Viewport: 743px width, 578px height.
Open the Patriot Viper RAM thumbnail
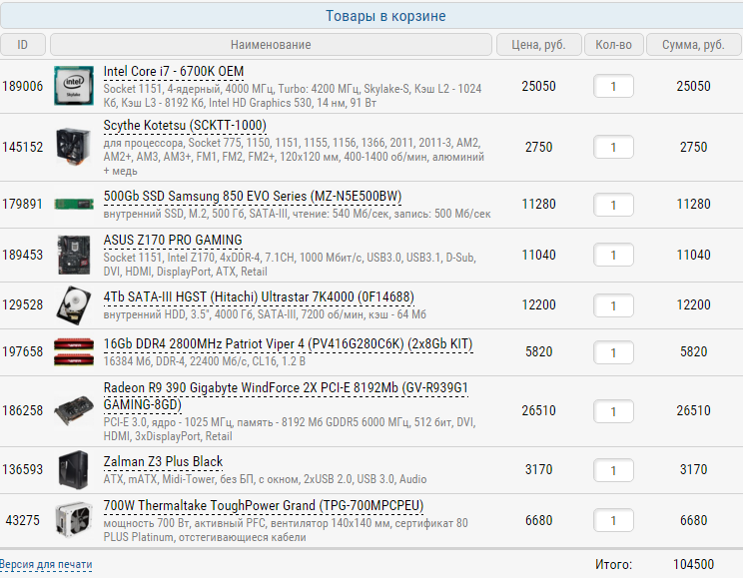[74, 351]
